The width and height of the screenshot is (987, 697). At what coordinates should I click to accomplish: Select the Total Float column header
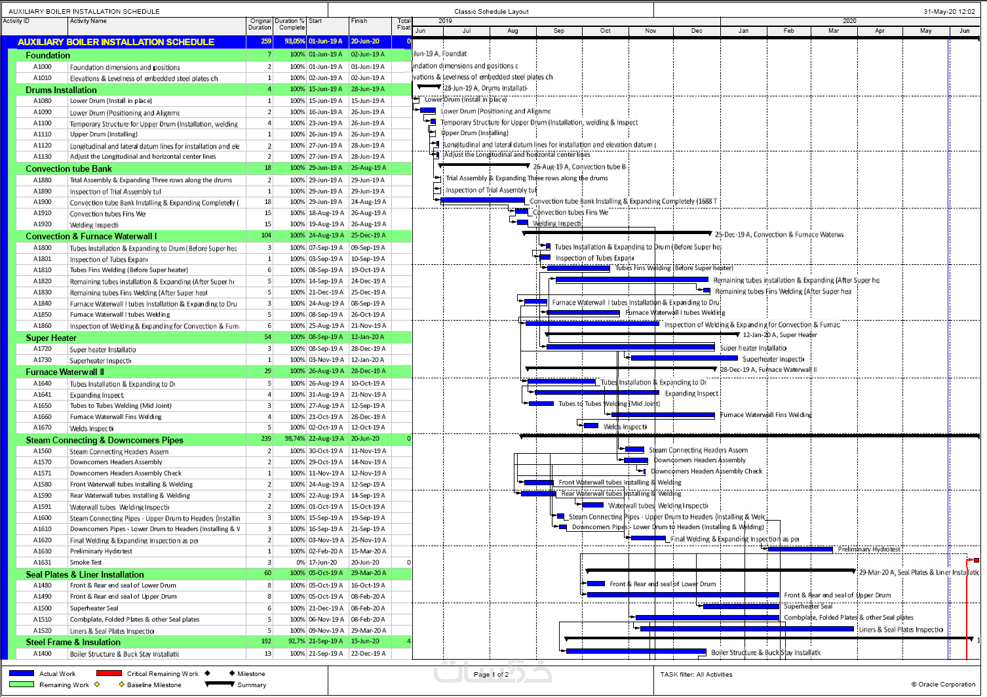click(x=402, y=24)
